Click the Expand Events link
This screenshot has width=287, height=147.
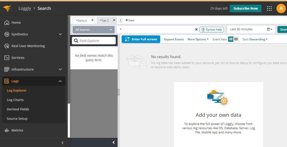174,39
